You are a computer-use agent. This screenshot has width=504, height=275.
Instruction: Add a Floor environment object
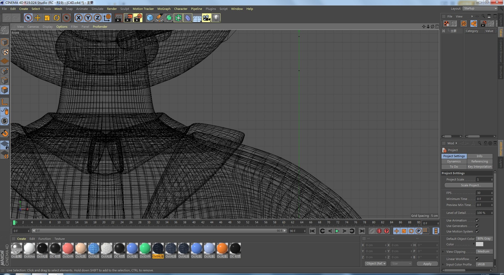197,18
